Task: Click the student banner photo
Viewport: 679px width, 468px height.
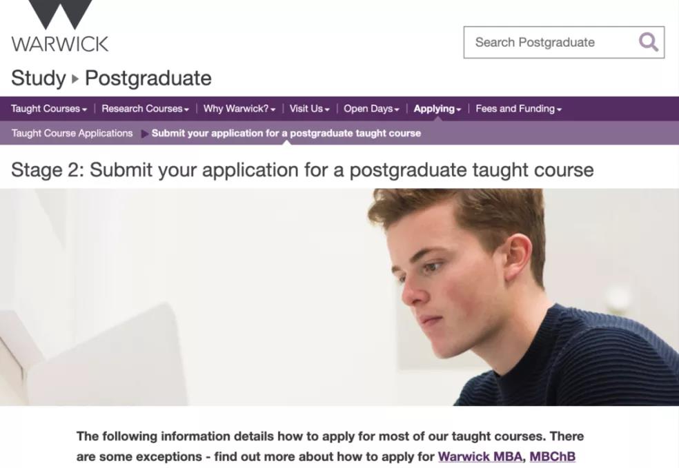Action: [x=339, y=297]
